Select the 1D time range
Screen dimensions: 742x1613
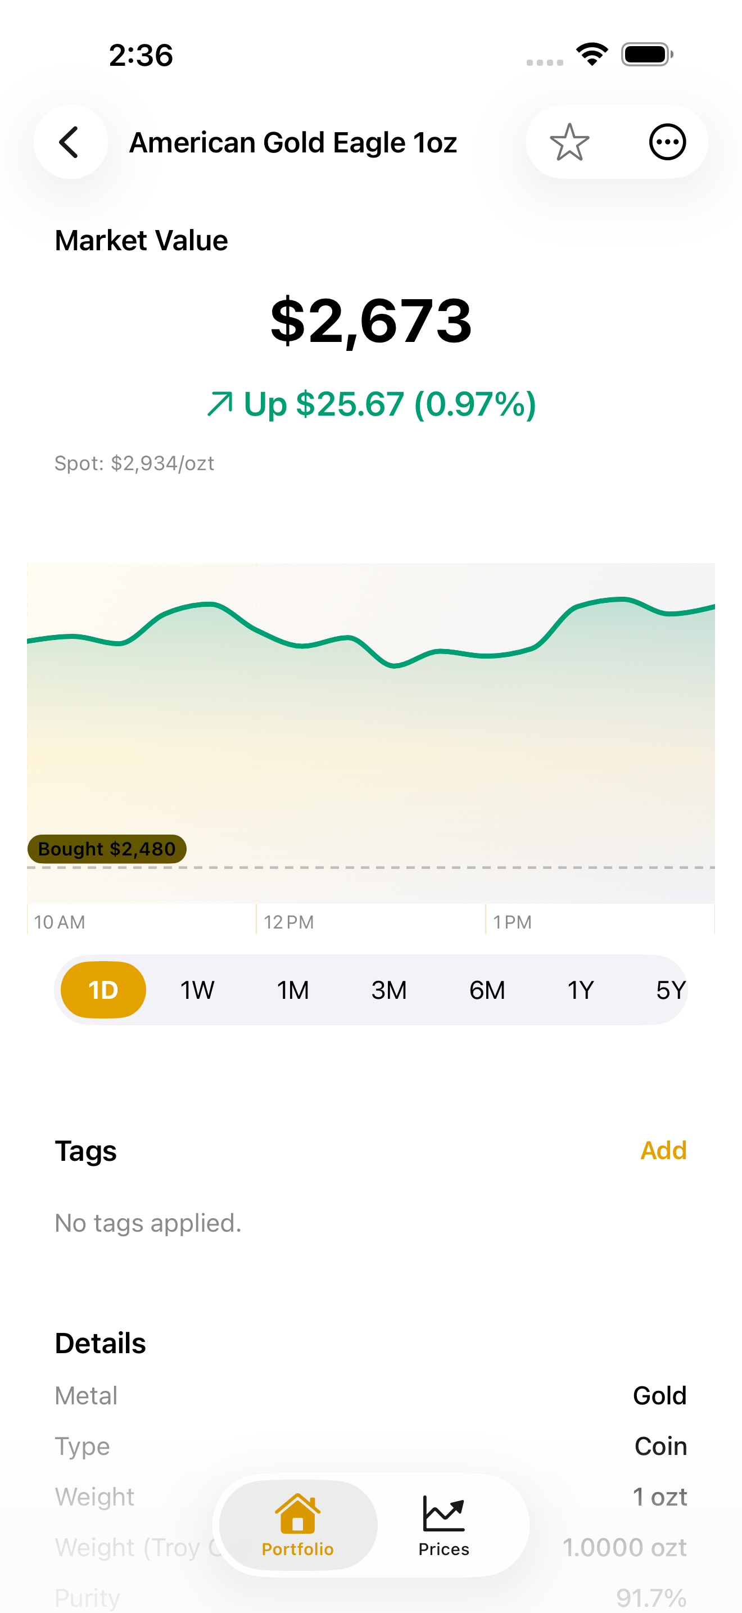[103, 990]
